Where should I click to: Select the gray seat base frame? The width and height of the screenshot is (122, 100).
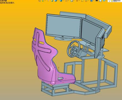[x=55, y=89]
